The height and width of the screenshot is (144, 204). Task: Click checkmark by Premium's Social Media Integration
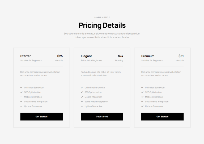point(142,101)
